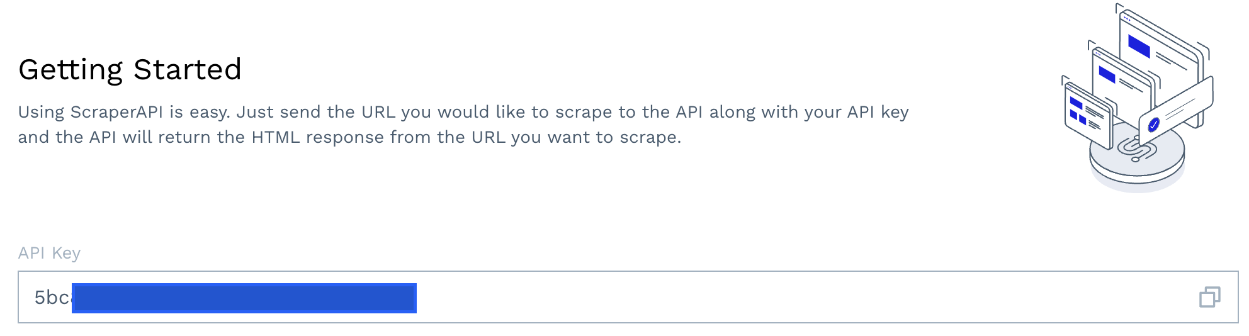Focus the API Key input field
The width and height of the screenshot is (1249, 336).
(x=628, y=297)
